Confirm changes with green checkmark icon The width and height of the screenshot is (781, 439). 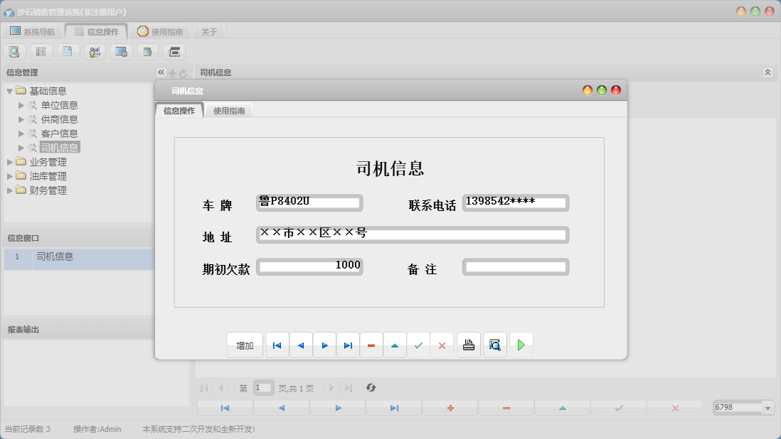418,345
